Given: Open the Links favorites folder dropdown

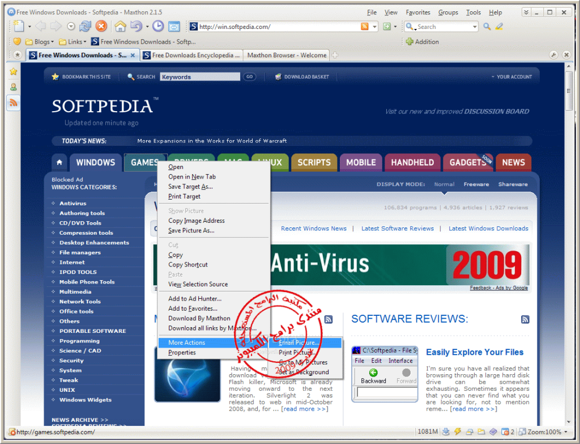Looking at the screenshot, I should pyautogui.click(x=73, y=42).
